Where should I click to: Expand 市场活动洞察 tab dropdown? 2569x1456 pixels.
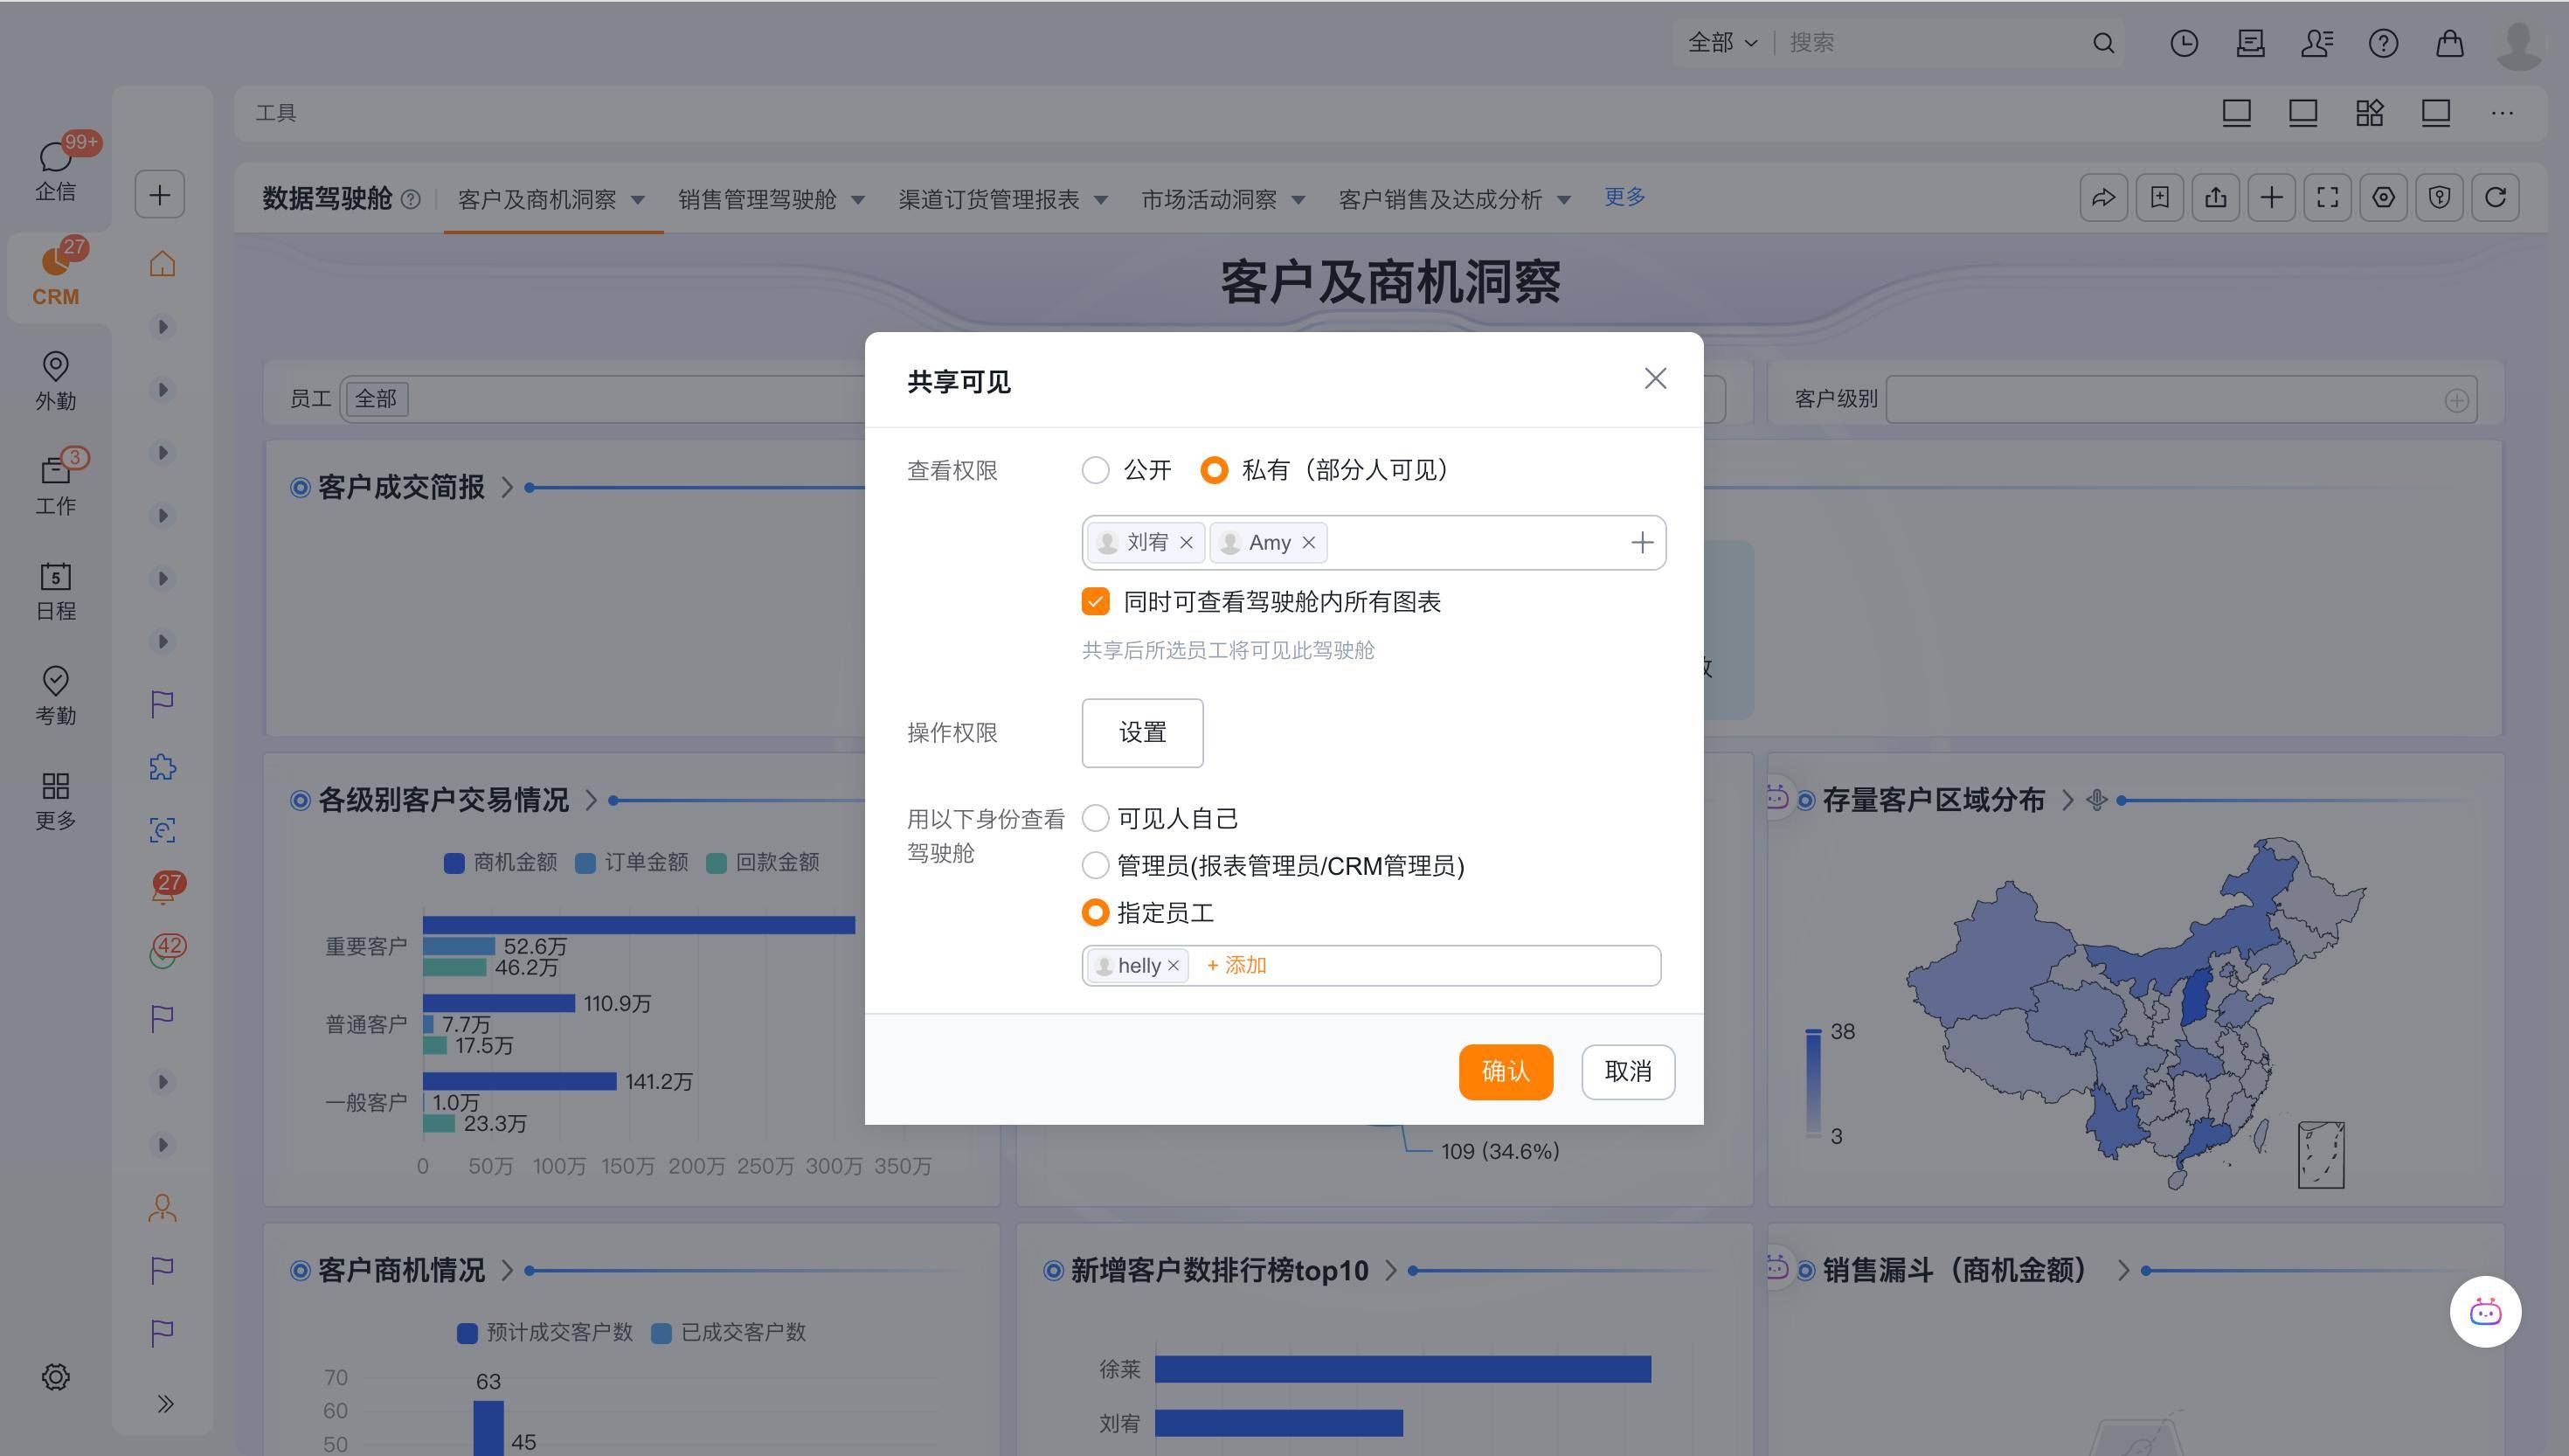(1298, 200)
